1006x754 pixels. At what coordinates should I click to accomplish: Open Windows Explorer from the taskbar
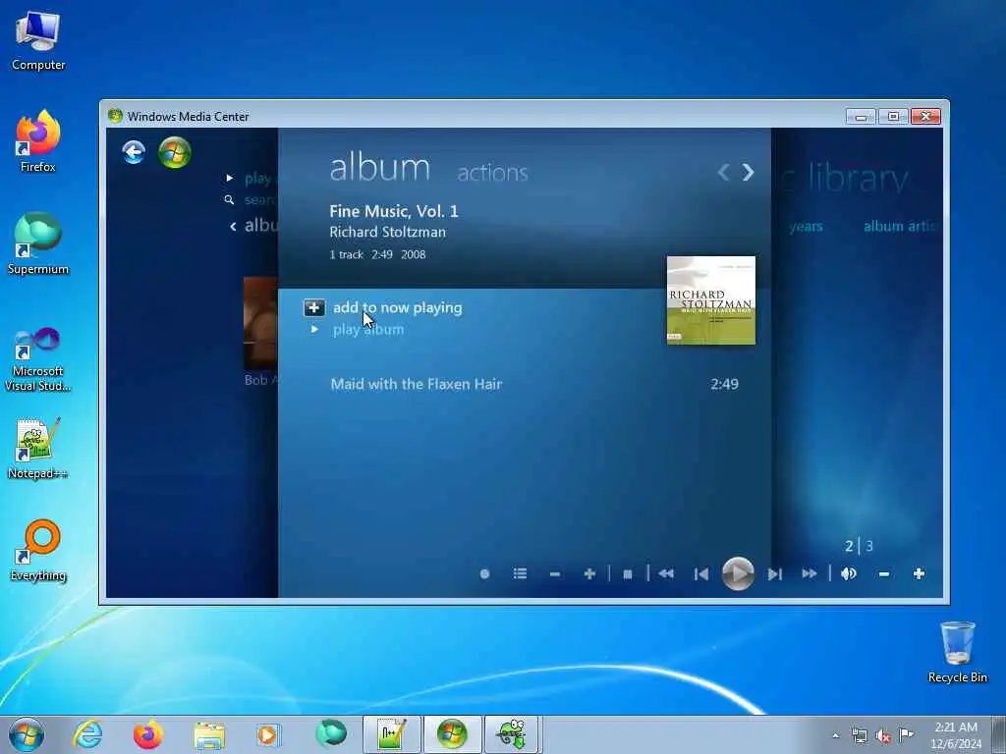click(209, 734)
